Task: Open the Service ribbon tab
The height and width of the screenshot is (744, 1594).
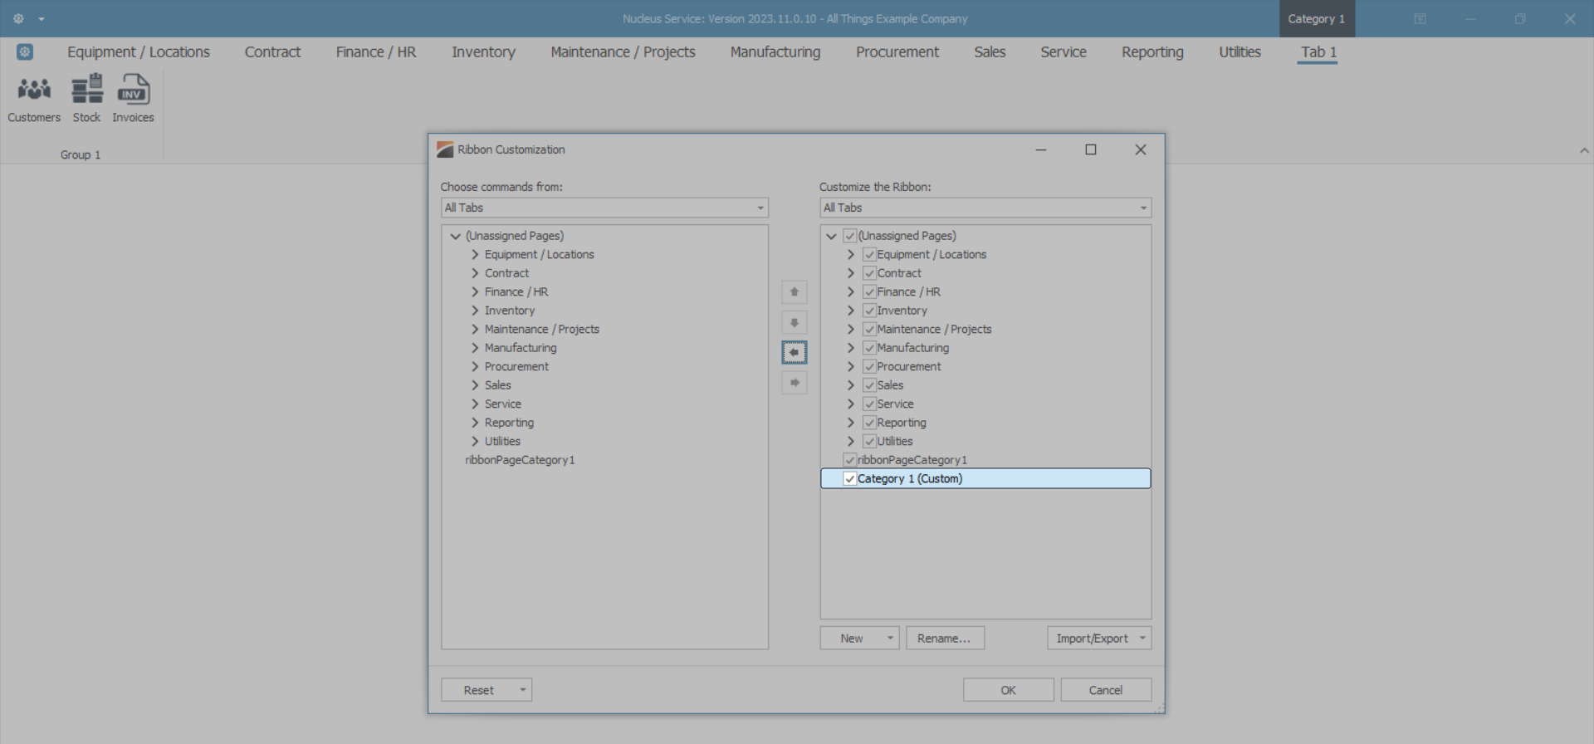Action: tap(1063, 52)
